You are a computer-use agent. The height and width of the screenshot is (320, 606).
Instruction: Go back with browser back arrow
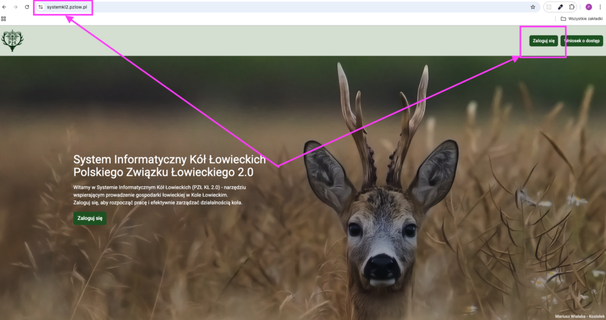(x=5, y=7)
